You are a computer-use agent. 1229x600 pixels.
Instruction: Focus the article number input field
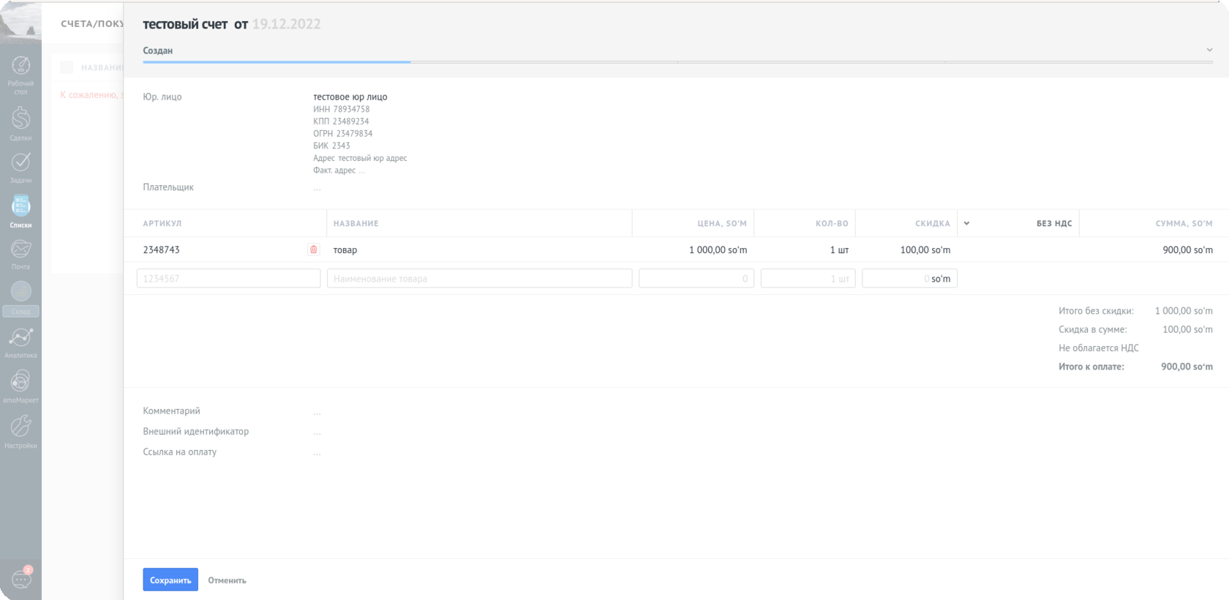click(228, 278)
